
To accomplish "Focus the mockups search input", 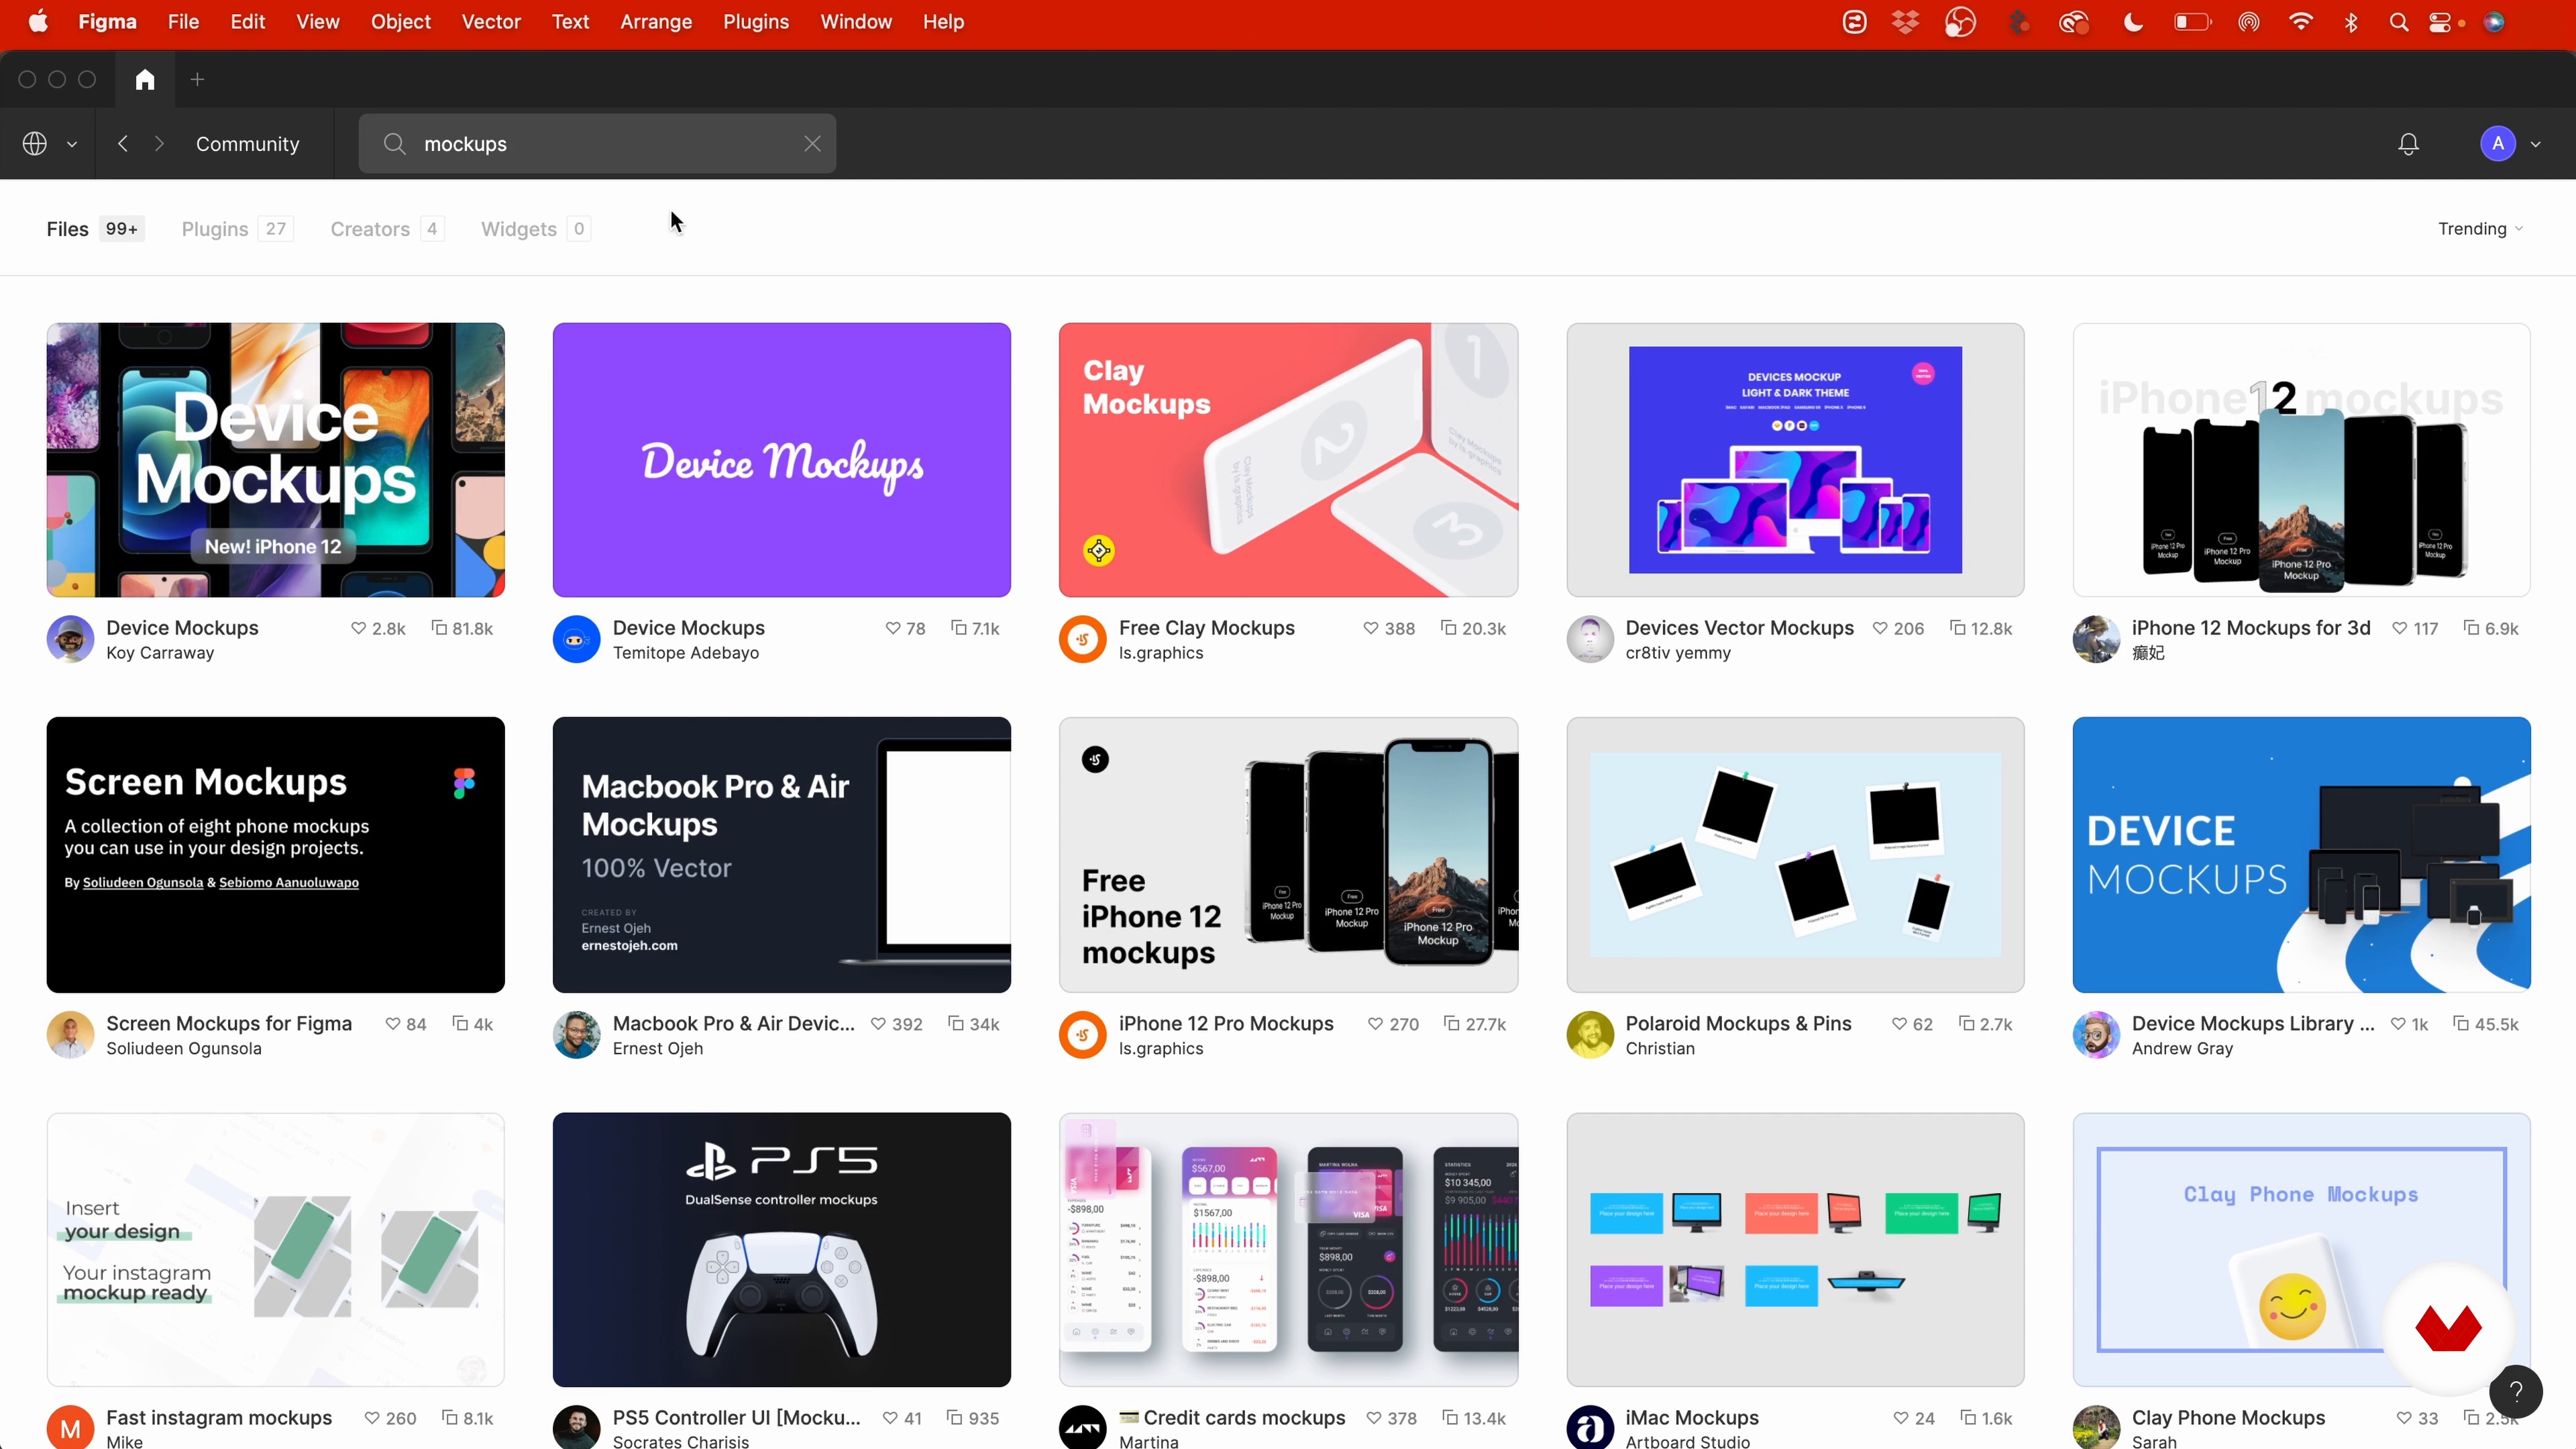I will point(597,144).
